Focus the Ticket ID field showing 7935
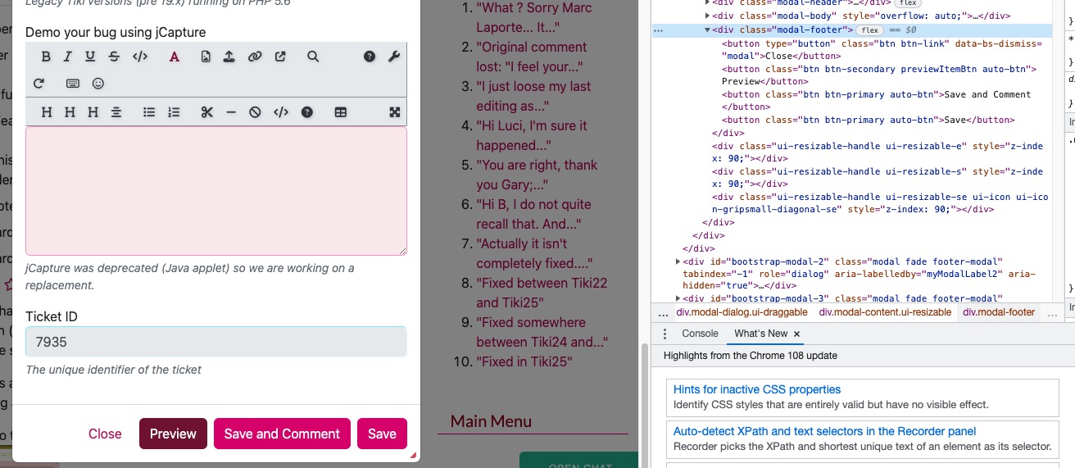This screenshot has width=1075, height=468. (216, 342)
